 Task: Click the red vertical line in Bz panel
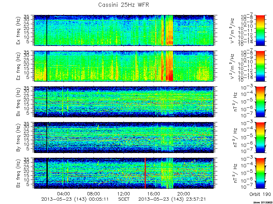pos(145,173)
